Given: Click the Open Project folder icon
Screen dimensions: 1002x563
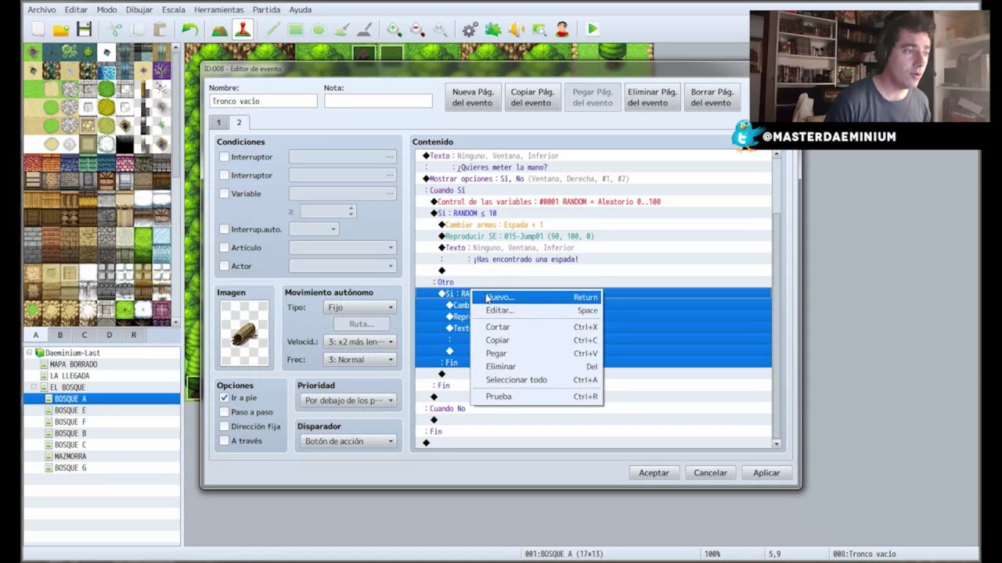Looking at the screenshot, I should pos(61,30).
